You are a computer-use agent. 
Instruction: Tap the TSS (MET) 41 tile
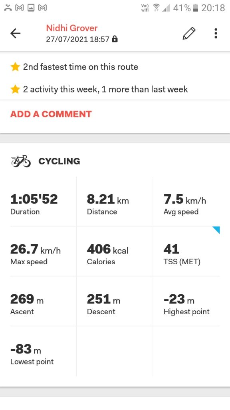tap(186, 251)
